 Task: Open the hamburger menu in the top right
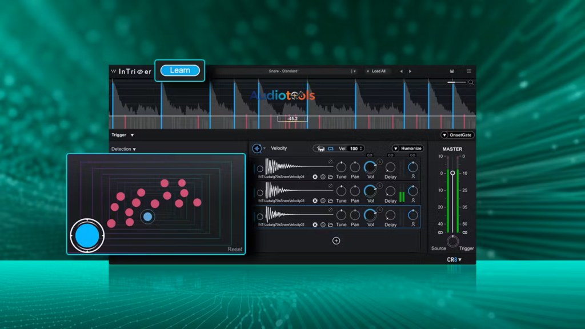pos(468,71)
